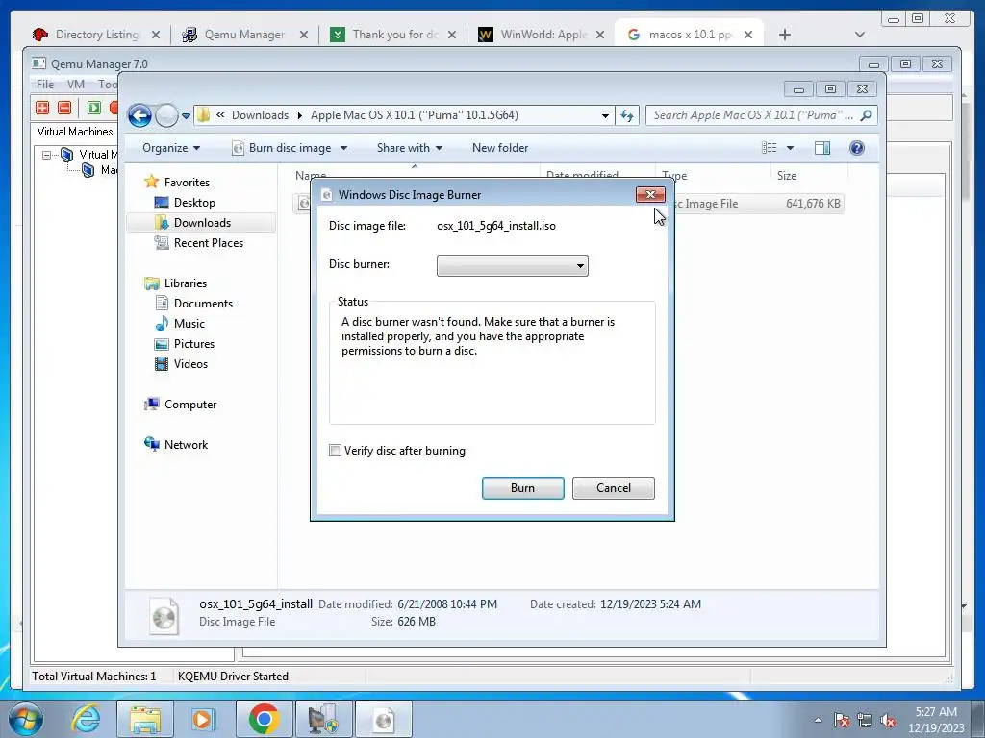Open the Share with menu
The height and width of the screenshot is (738, 985).
point(410,148)
